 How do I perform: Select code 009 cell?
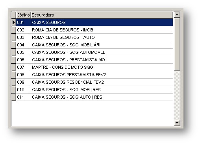click(23, 82)
